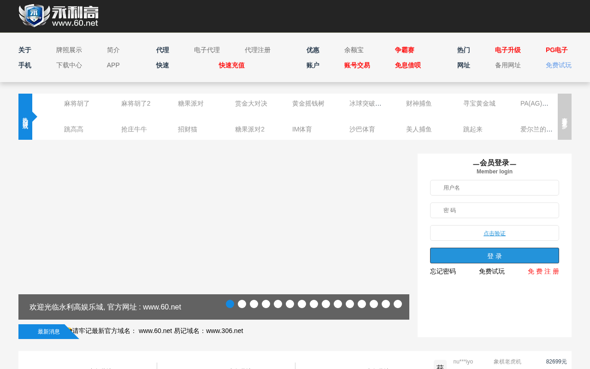Open the 优惠 menu category
This screenshot has width=590, height=369.
tap(313, 50)
